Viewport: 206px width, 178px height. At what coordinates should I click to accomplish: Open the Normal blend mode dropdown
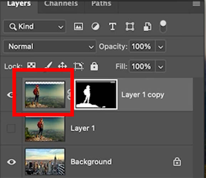point(50,47)
